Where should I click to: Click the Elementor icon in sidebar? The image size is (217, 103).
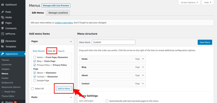pyautogui.click(x=3, y=41)
